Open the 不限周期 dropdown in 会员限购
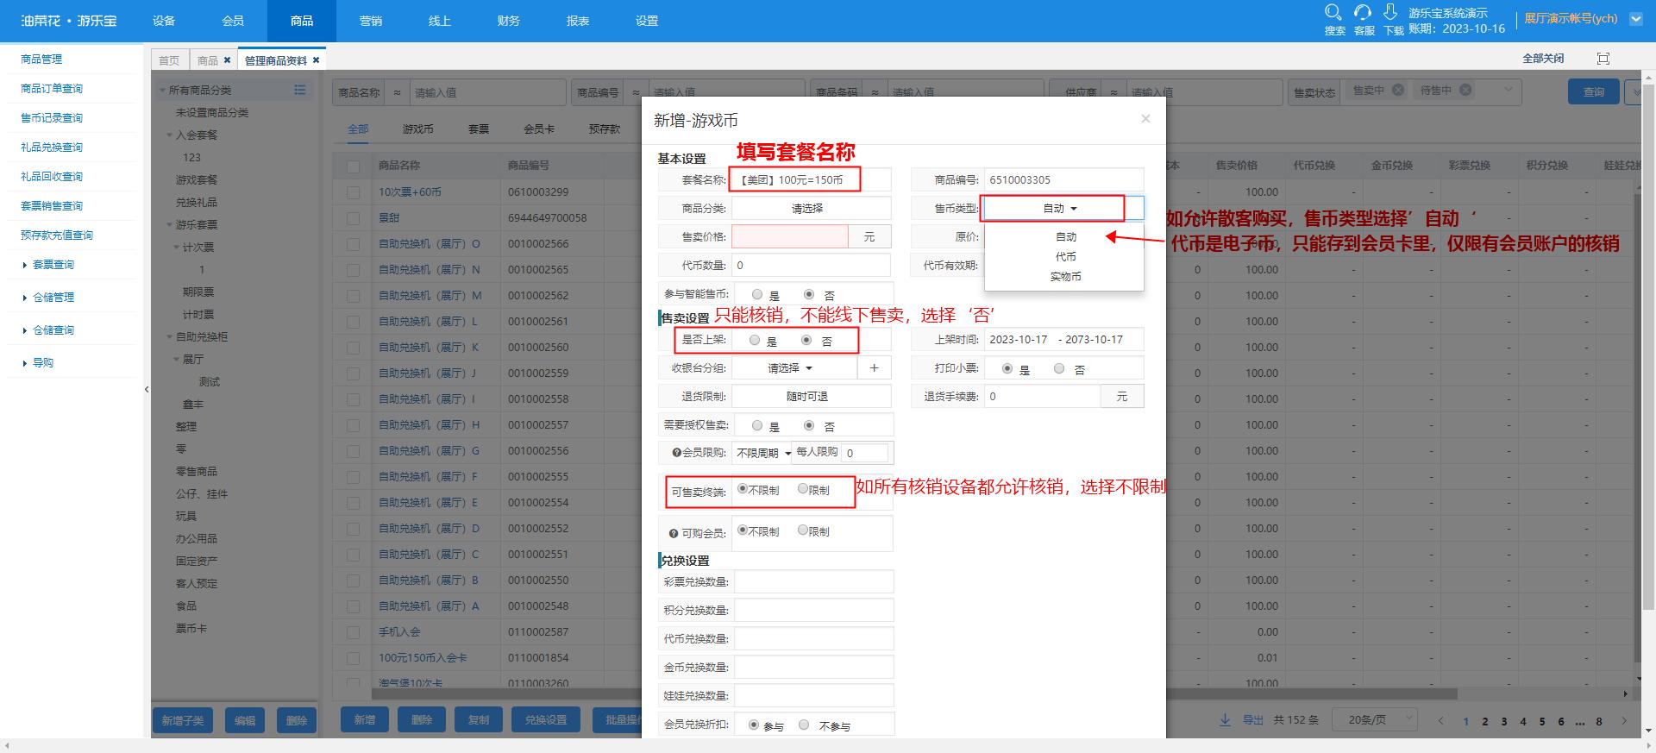Screen dimensions: 1656x753 point(764,453)
